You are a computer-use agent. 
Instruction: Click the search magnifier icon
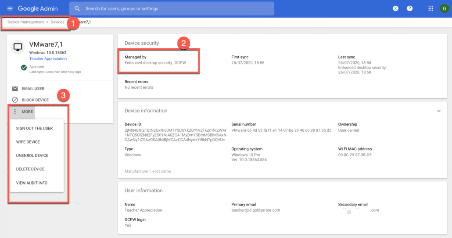pyautogui.click(x=77, y=8)
